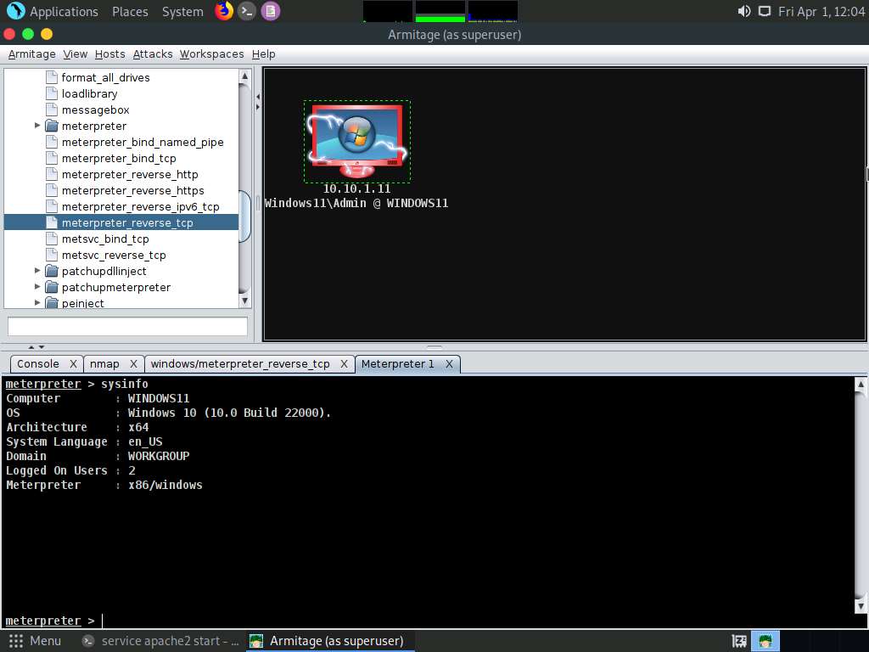Expand the patchupmeterpreter folder
Image resolution: width=869 pixels, height=652 pixels.
tap(38, 287)
